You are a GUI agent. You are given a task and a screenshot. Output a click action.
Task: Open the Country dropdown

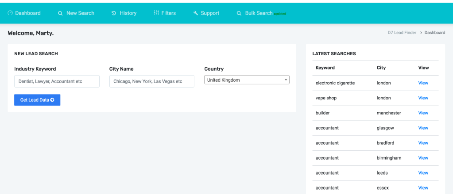pos(247,80)
